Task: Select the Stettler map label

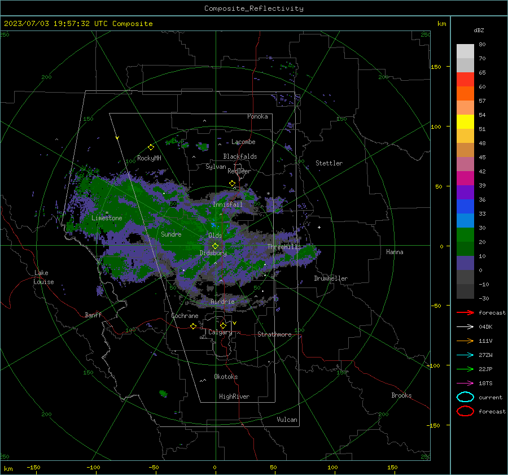Action: pyautogui.click(x=329, y=163)
